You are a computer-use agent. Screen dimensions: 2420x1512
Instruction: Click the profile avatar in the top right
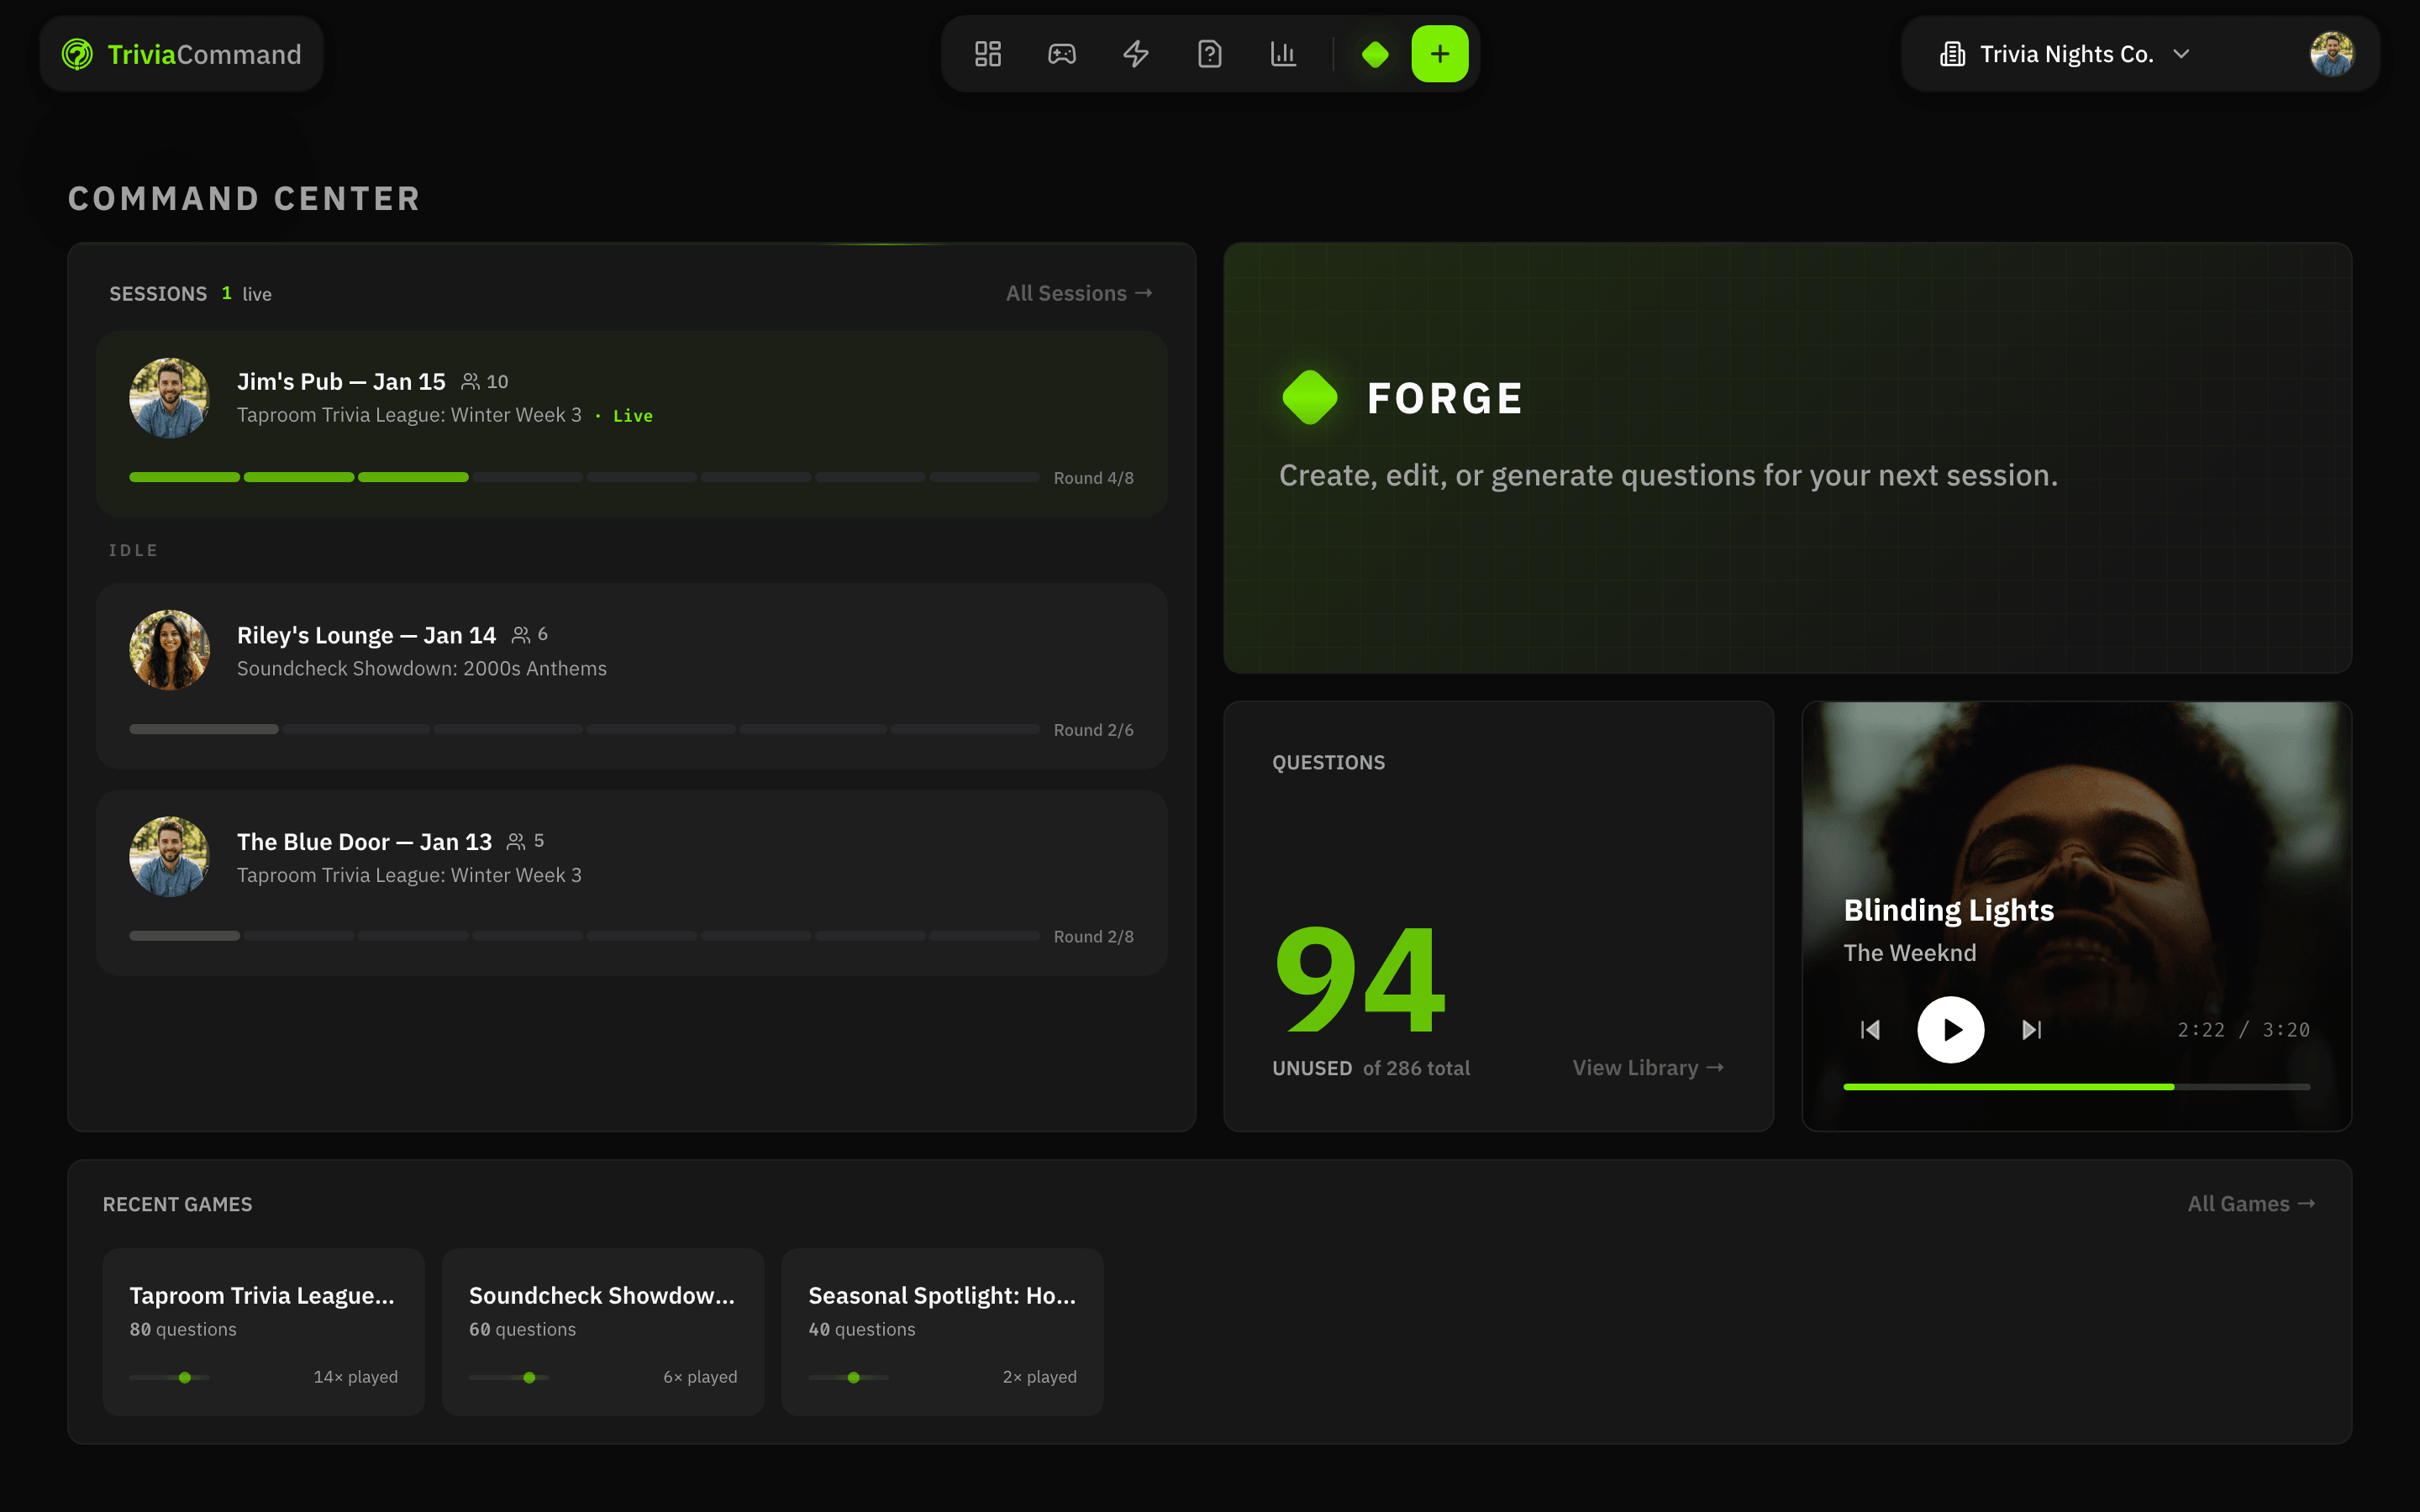tap(2331, 53)
